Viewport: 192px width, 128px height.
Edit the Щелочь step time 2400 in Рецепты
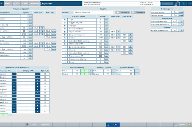pos(101,38)
